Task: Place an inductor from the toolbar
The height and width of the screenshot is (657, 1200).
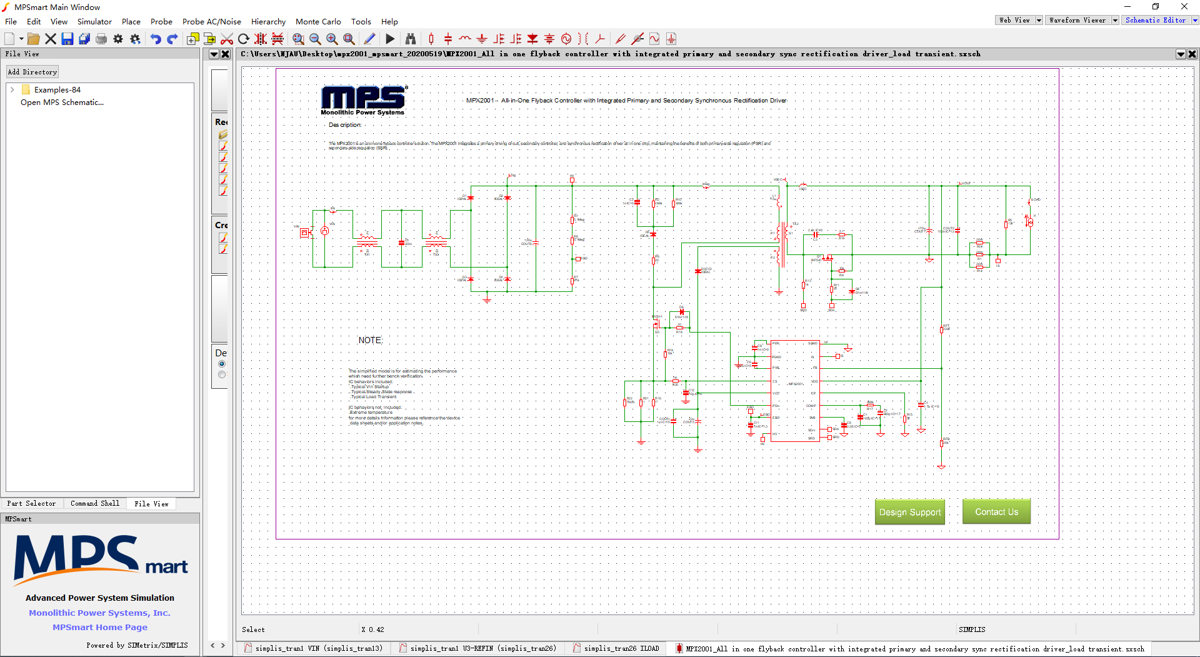Action: [465, 39]
